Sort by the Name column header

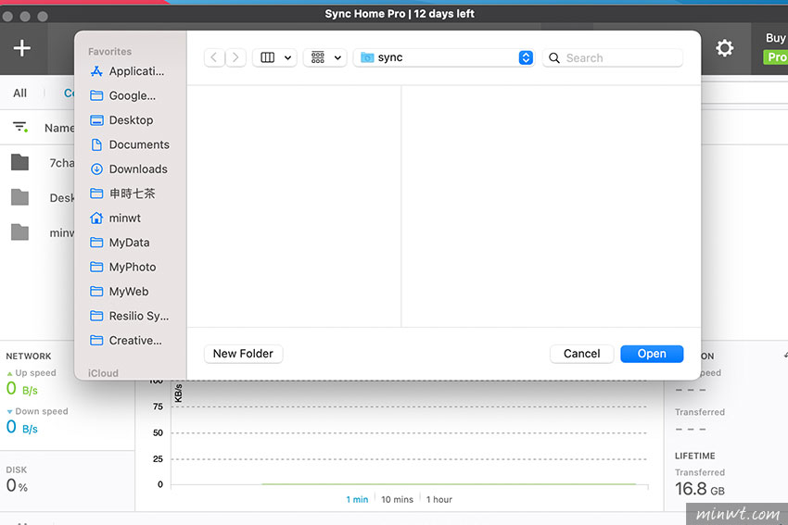coord(59,128)
